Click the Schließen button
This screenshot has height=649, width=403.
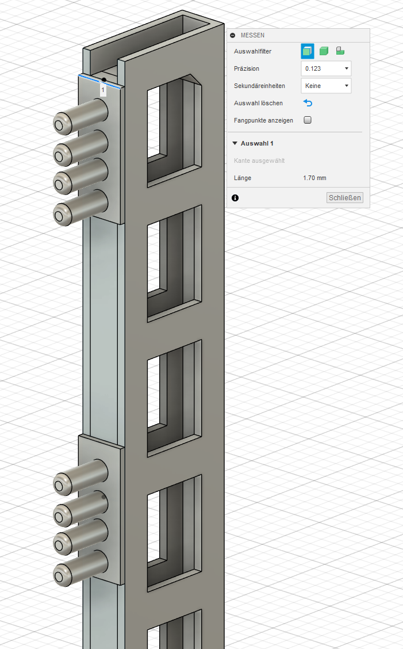click(x=345, y=198)
